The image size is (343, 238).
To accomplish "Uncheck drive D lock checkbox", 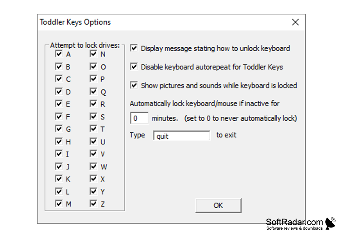I will pyautogui.click(x=59, y=91).
